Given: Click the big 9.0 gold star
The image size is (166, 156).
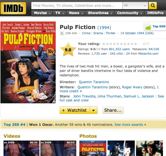Looking at the screenshot, I should coord(68,49).
